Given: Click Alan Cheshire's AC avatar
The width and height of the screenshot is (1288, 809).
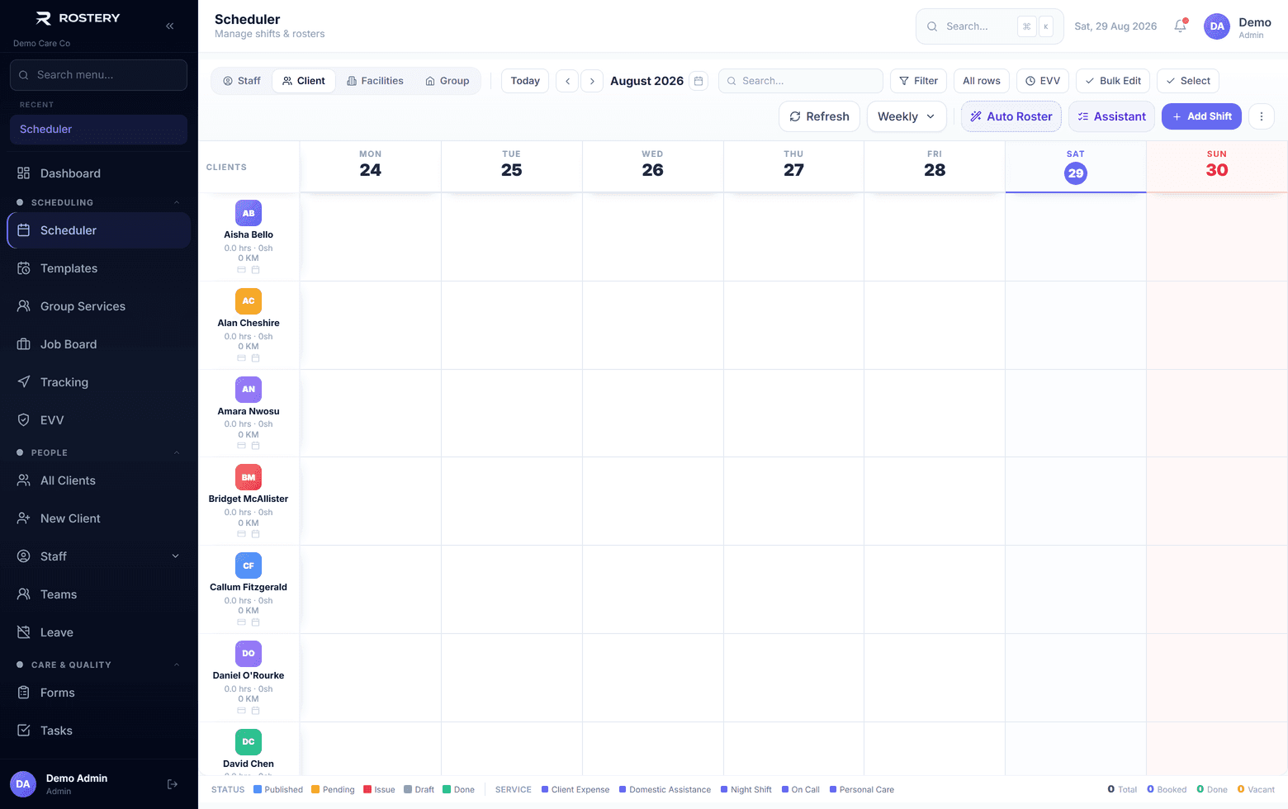Looking at the screenshot, I should pos(249,301).
